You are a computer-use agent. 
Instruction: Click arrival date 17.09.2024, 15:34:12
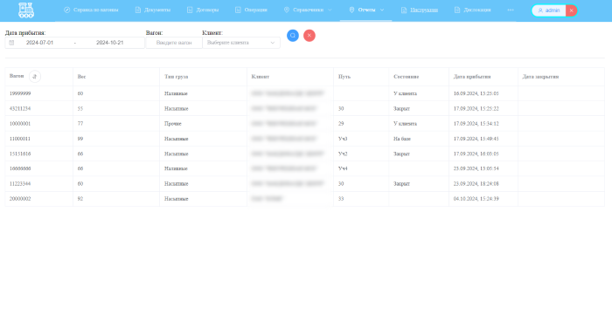[x=476, y=124]
